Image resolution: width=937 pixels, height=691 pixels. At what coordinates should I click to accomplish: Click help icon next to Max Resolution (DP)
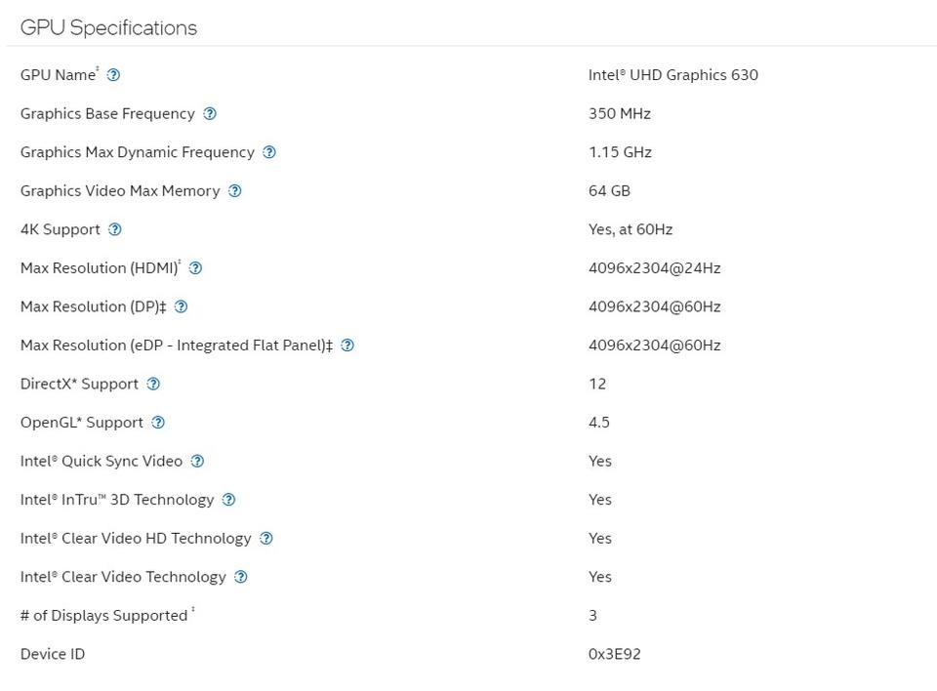point(181,306)
